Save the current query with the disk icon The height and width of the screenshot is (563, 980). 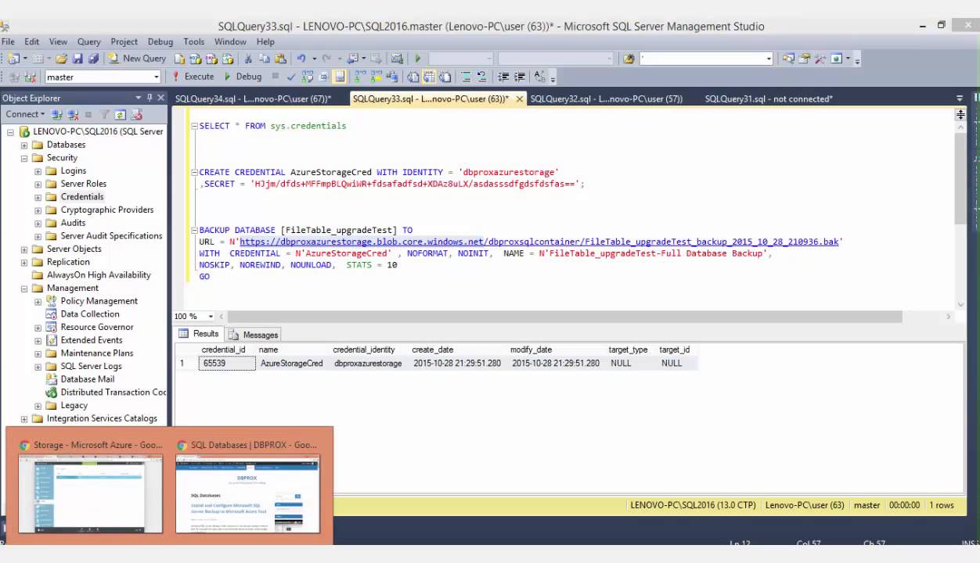tap(77, 59)
